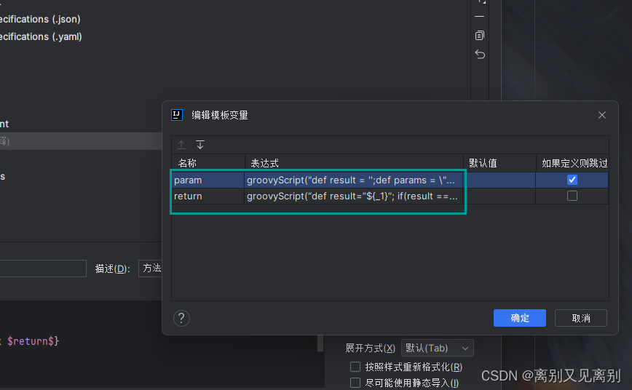Close the edit template variables dialog
Screen dimensions: 632x390
[x=601, y=115]
